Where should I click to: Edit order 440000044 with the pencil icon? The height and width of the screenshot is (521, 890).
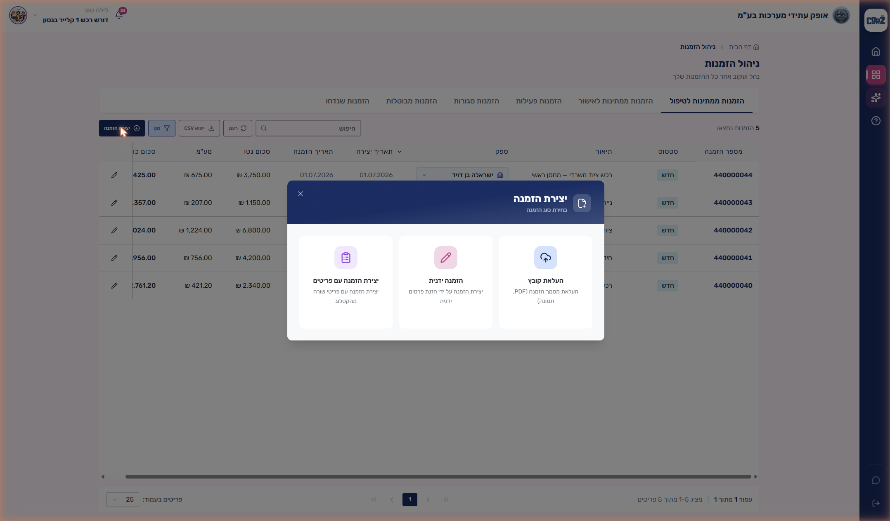114,175
